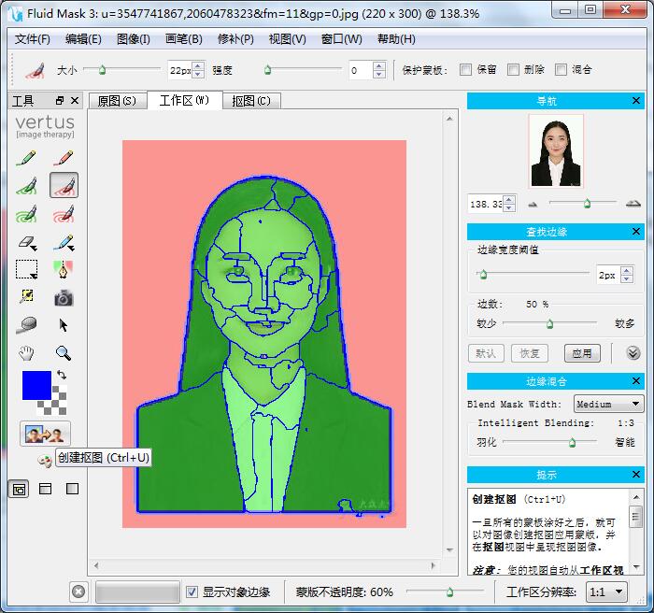Image resolution: width=654 pixels, height=613 pixels.
Task: Select the Eraser tool
Action: click(27, 242)
